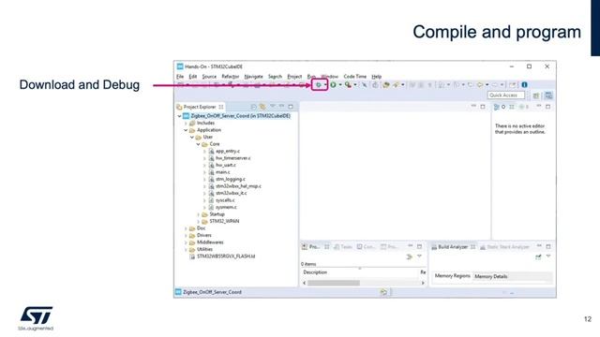Open the Search menu
The image size is (600, 337).
(275, 77)
